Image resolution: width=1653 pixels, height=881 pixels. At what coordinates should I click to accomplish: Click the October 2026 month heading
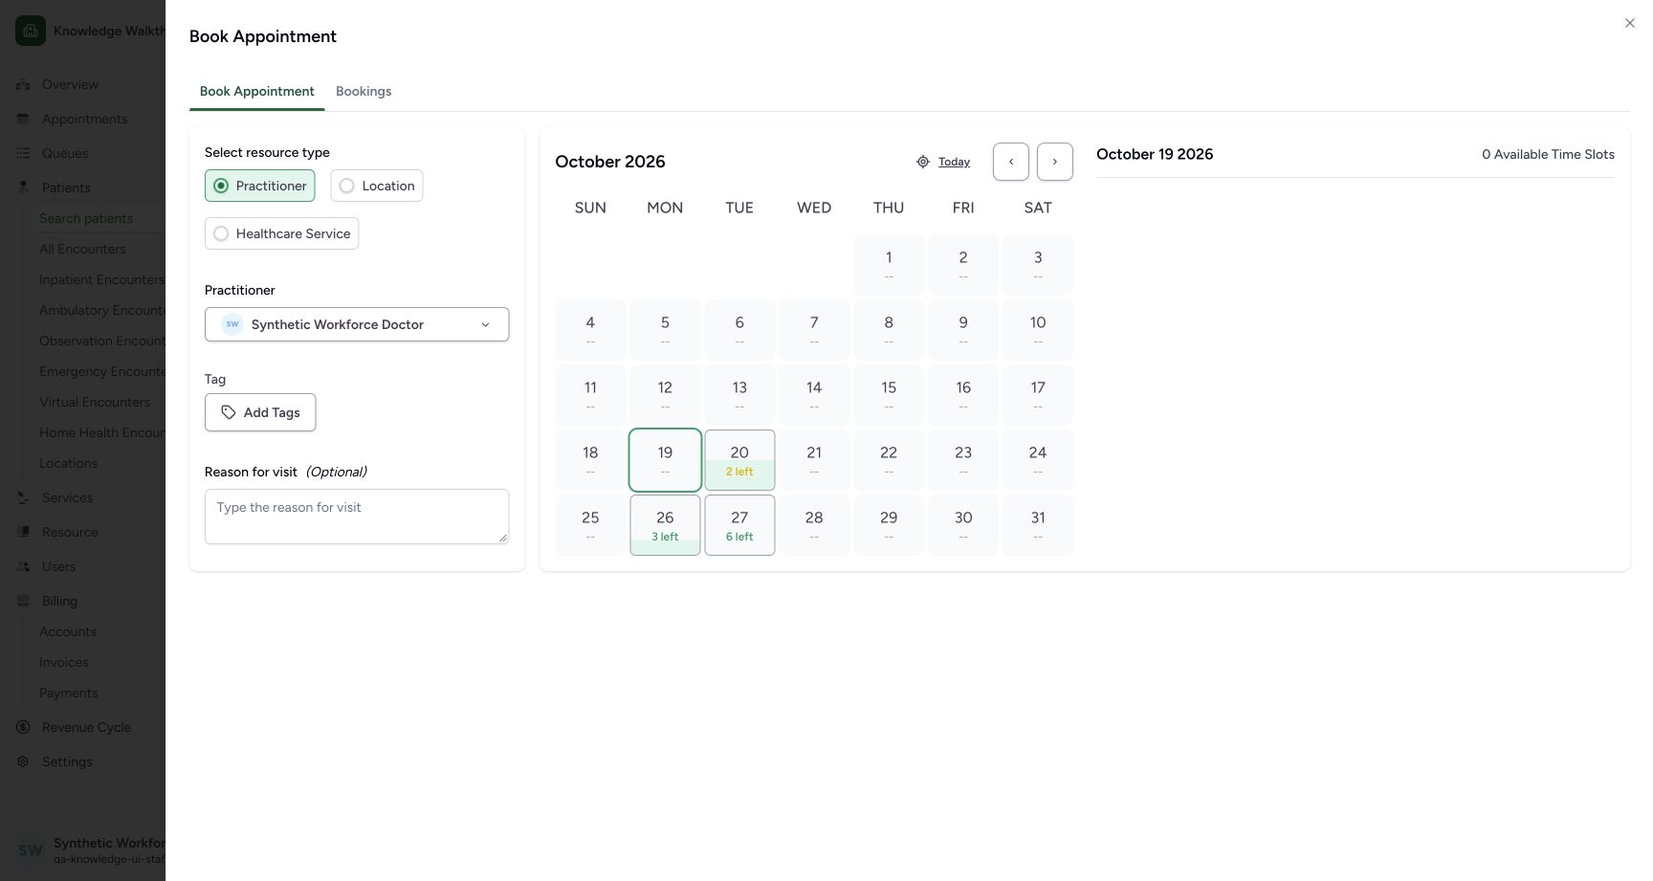pyautogui.click(x=610, y=162)
